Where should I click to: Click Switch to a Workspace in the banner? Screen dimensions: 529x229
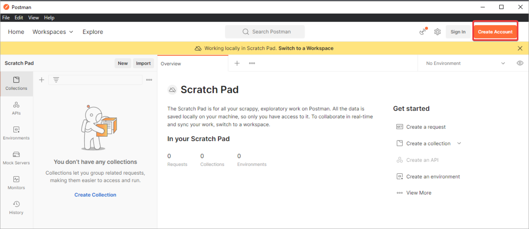pos(306,48)
